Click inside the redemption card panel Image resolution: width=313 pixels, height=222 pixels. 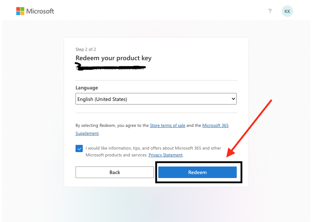[156, 112]
